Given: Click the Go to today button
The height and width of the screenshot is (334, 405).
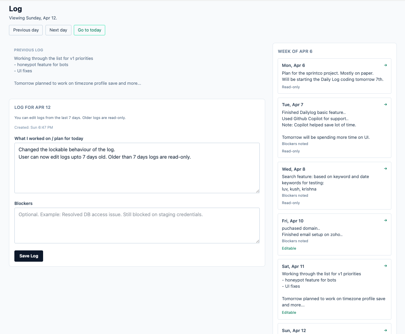Looking at the screenshot, I should click(89, 30).
